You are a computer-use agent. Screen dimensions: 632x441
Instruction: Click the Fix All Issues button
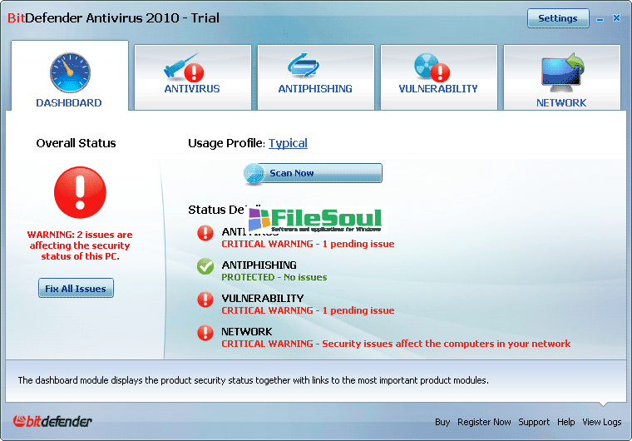(76, 289)
